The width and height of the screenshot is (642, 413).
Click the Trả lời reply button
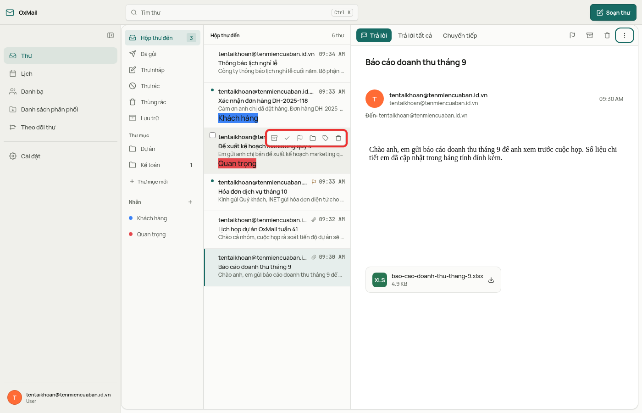coord(374,35)
